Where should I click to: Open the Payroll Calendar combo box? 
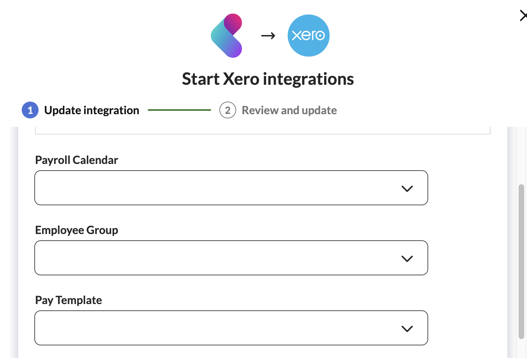[x=217, y=188]
